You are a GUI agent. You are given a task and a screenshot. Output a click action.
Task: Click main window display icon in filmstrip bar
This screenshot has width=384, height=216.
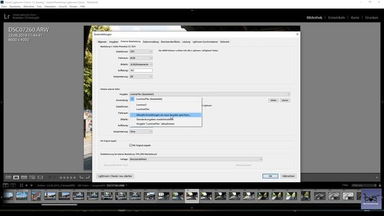point(5,185)
